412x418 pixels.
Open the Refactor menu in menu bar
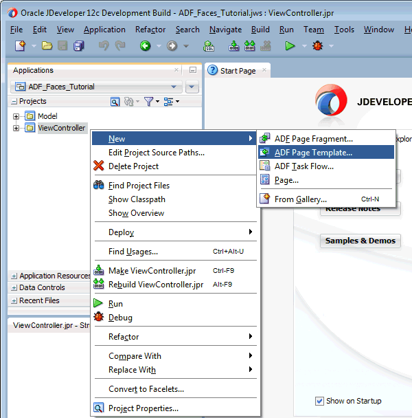pyautogui.click(x=150, y=30)
